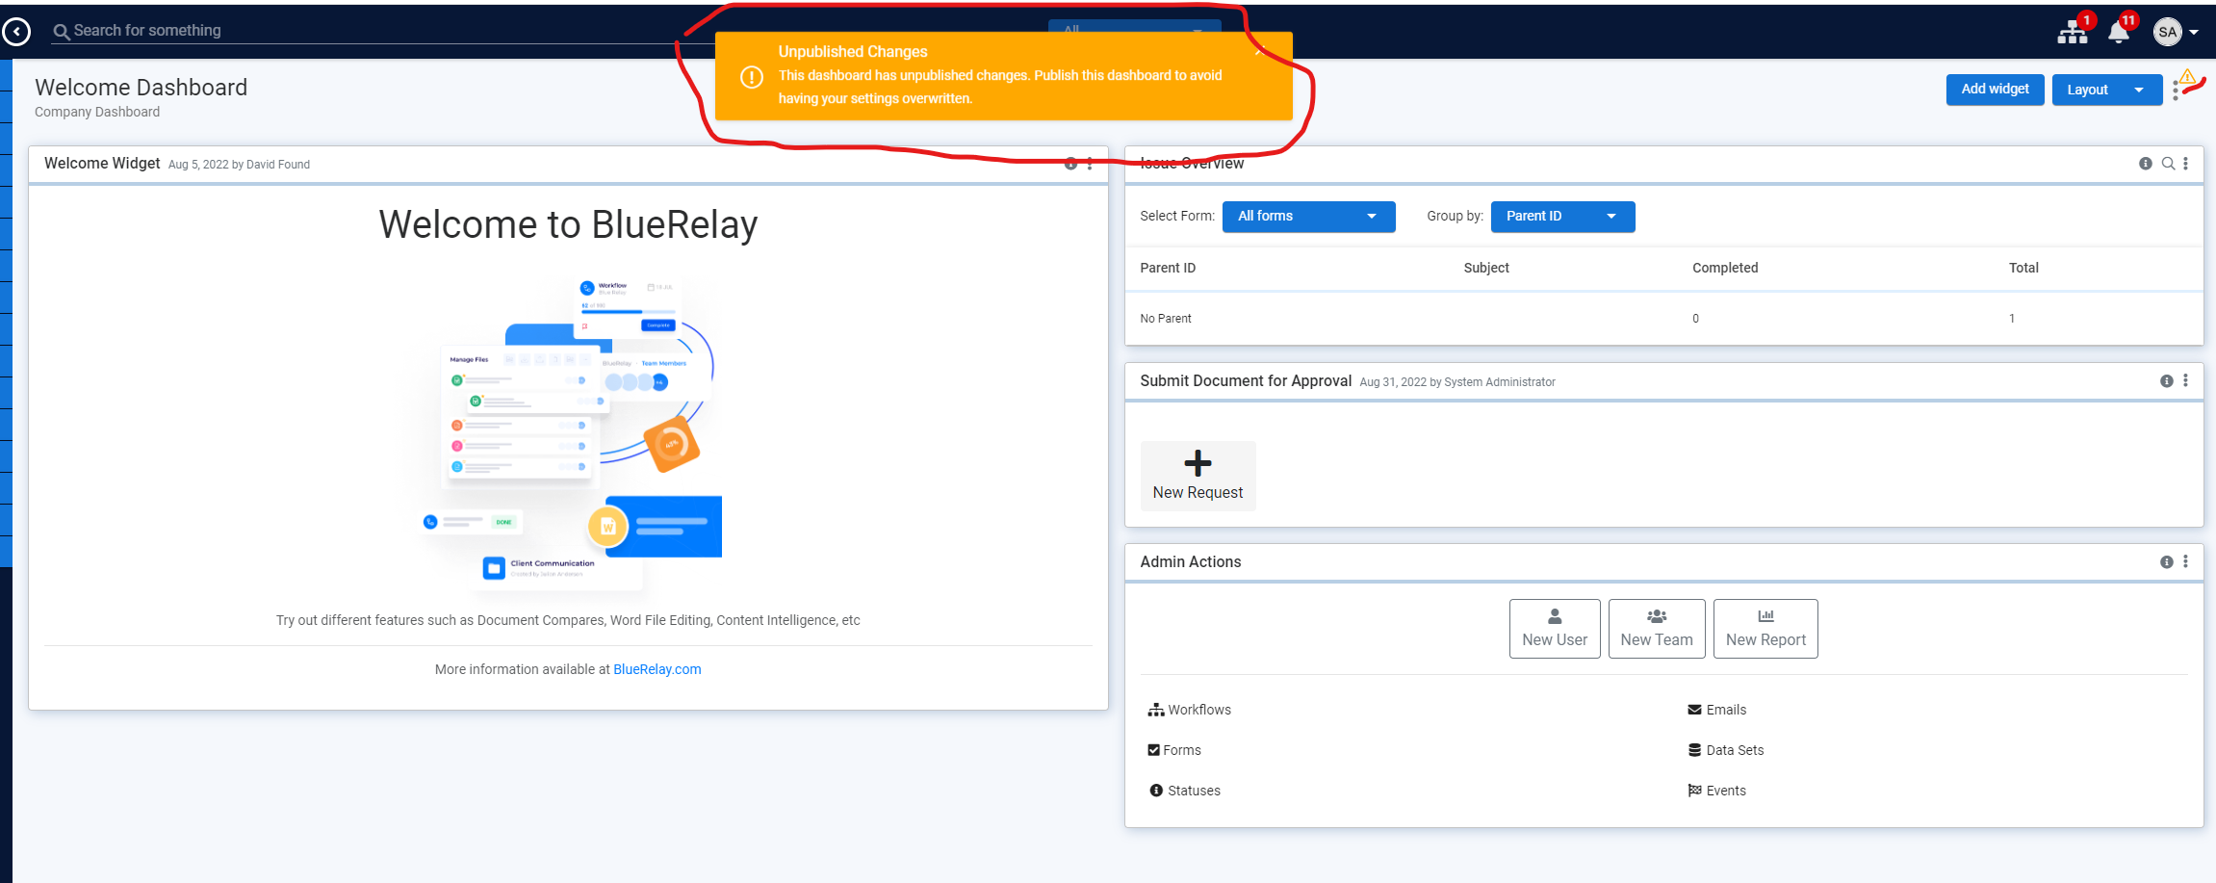Open the user menu caret beside SA avatar

click(2193, 33)
